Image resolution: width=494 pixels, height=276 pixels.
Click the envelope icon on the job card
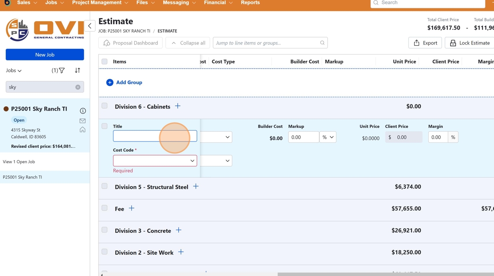coord(82,121)
